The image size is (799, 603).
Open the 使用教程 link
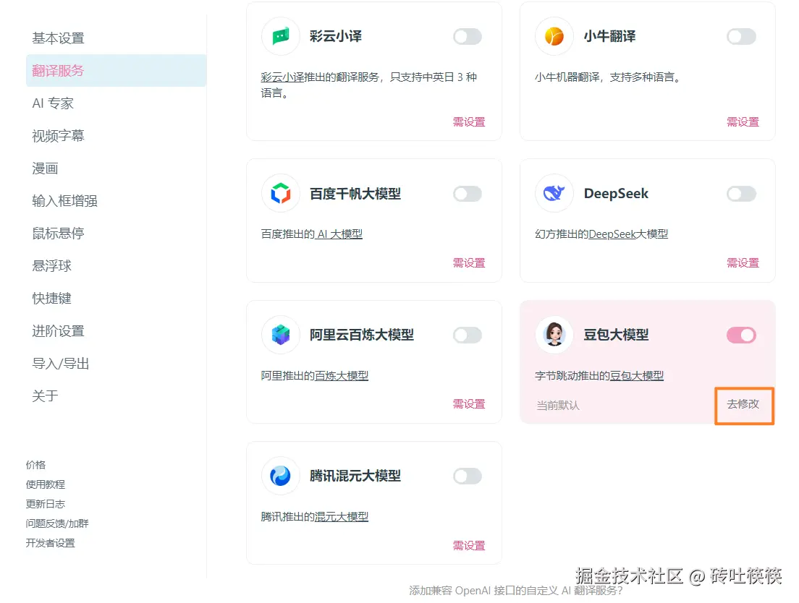point(46,484)
